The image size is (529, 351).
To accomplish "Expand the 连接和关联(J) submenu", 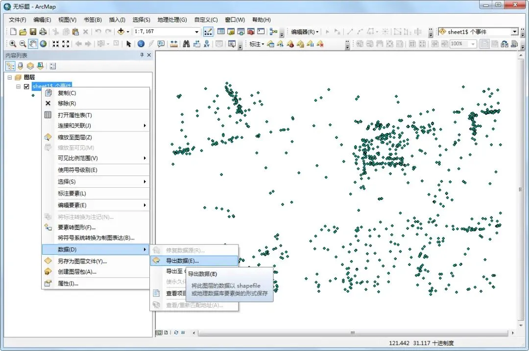I will point(96,126).
